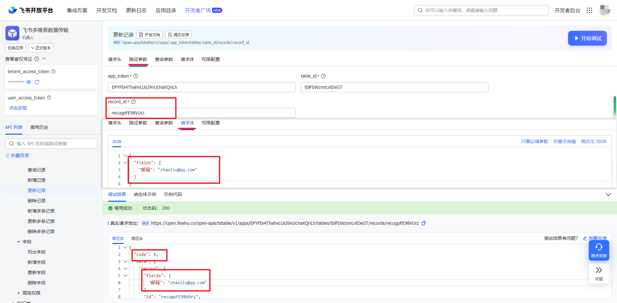
Task: Click help icon beside table_id label
Action: 323,76
